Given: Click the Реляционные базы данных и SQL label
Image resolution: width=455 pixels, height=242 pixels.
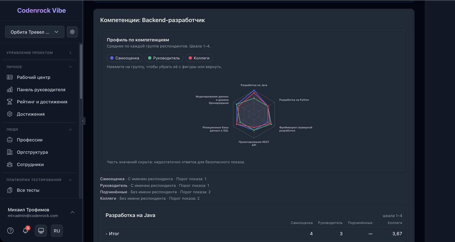Looking at the screenshot, I should [x=215, y=129].
